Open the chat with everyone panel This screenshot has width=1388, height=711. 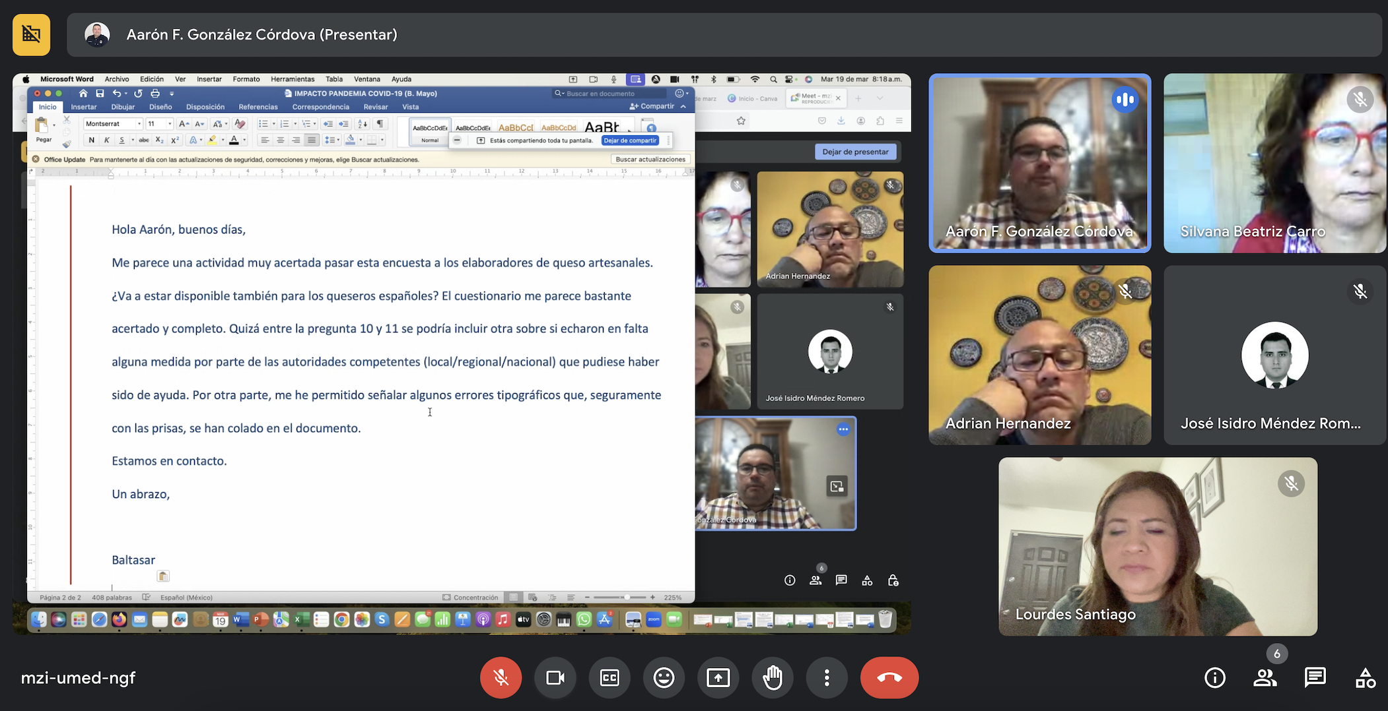pyautogui.click(x=1315, y=677)
